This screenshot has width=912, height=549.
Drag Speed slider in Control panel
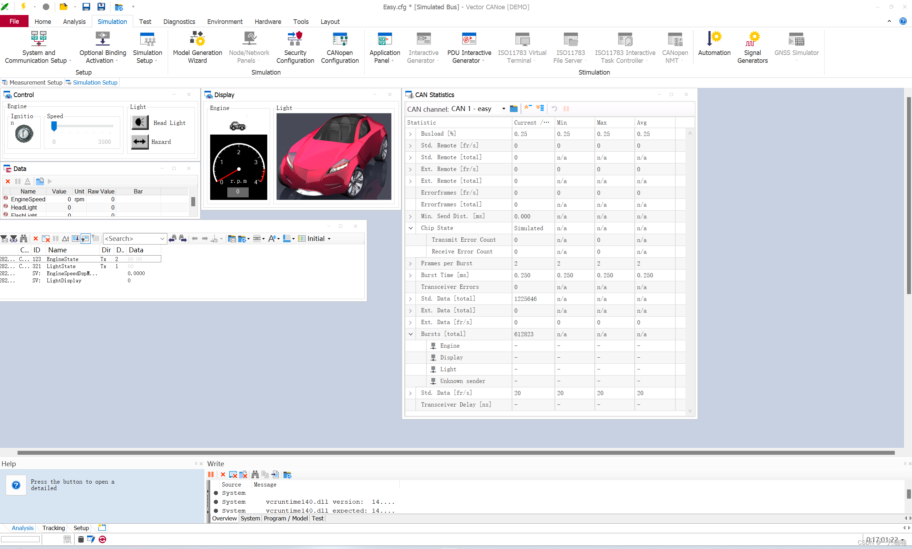pos(54,128)
